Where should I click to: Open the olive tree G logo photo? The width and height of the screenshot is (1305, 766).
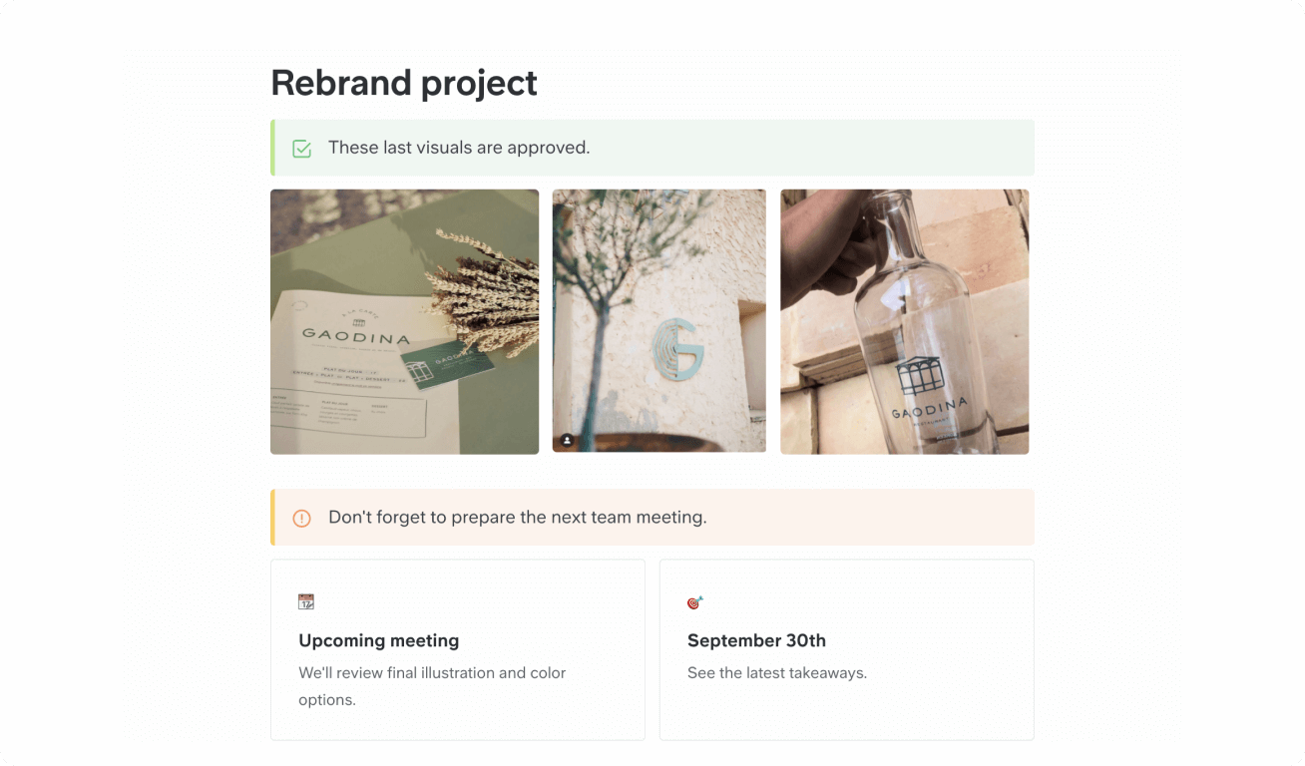click(659, 320)
